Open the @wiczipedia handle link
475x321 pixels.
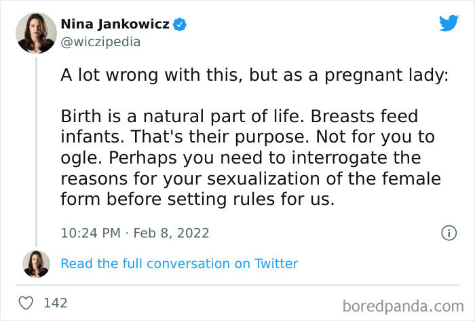pos(100,41)
